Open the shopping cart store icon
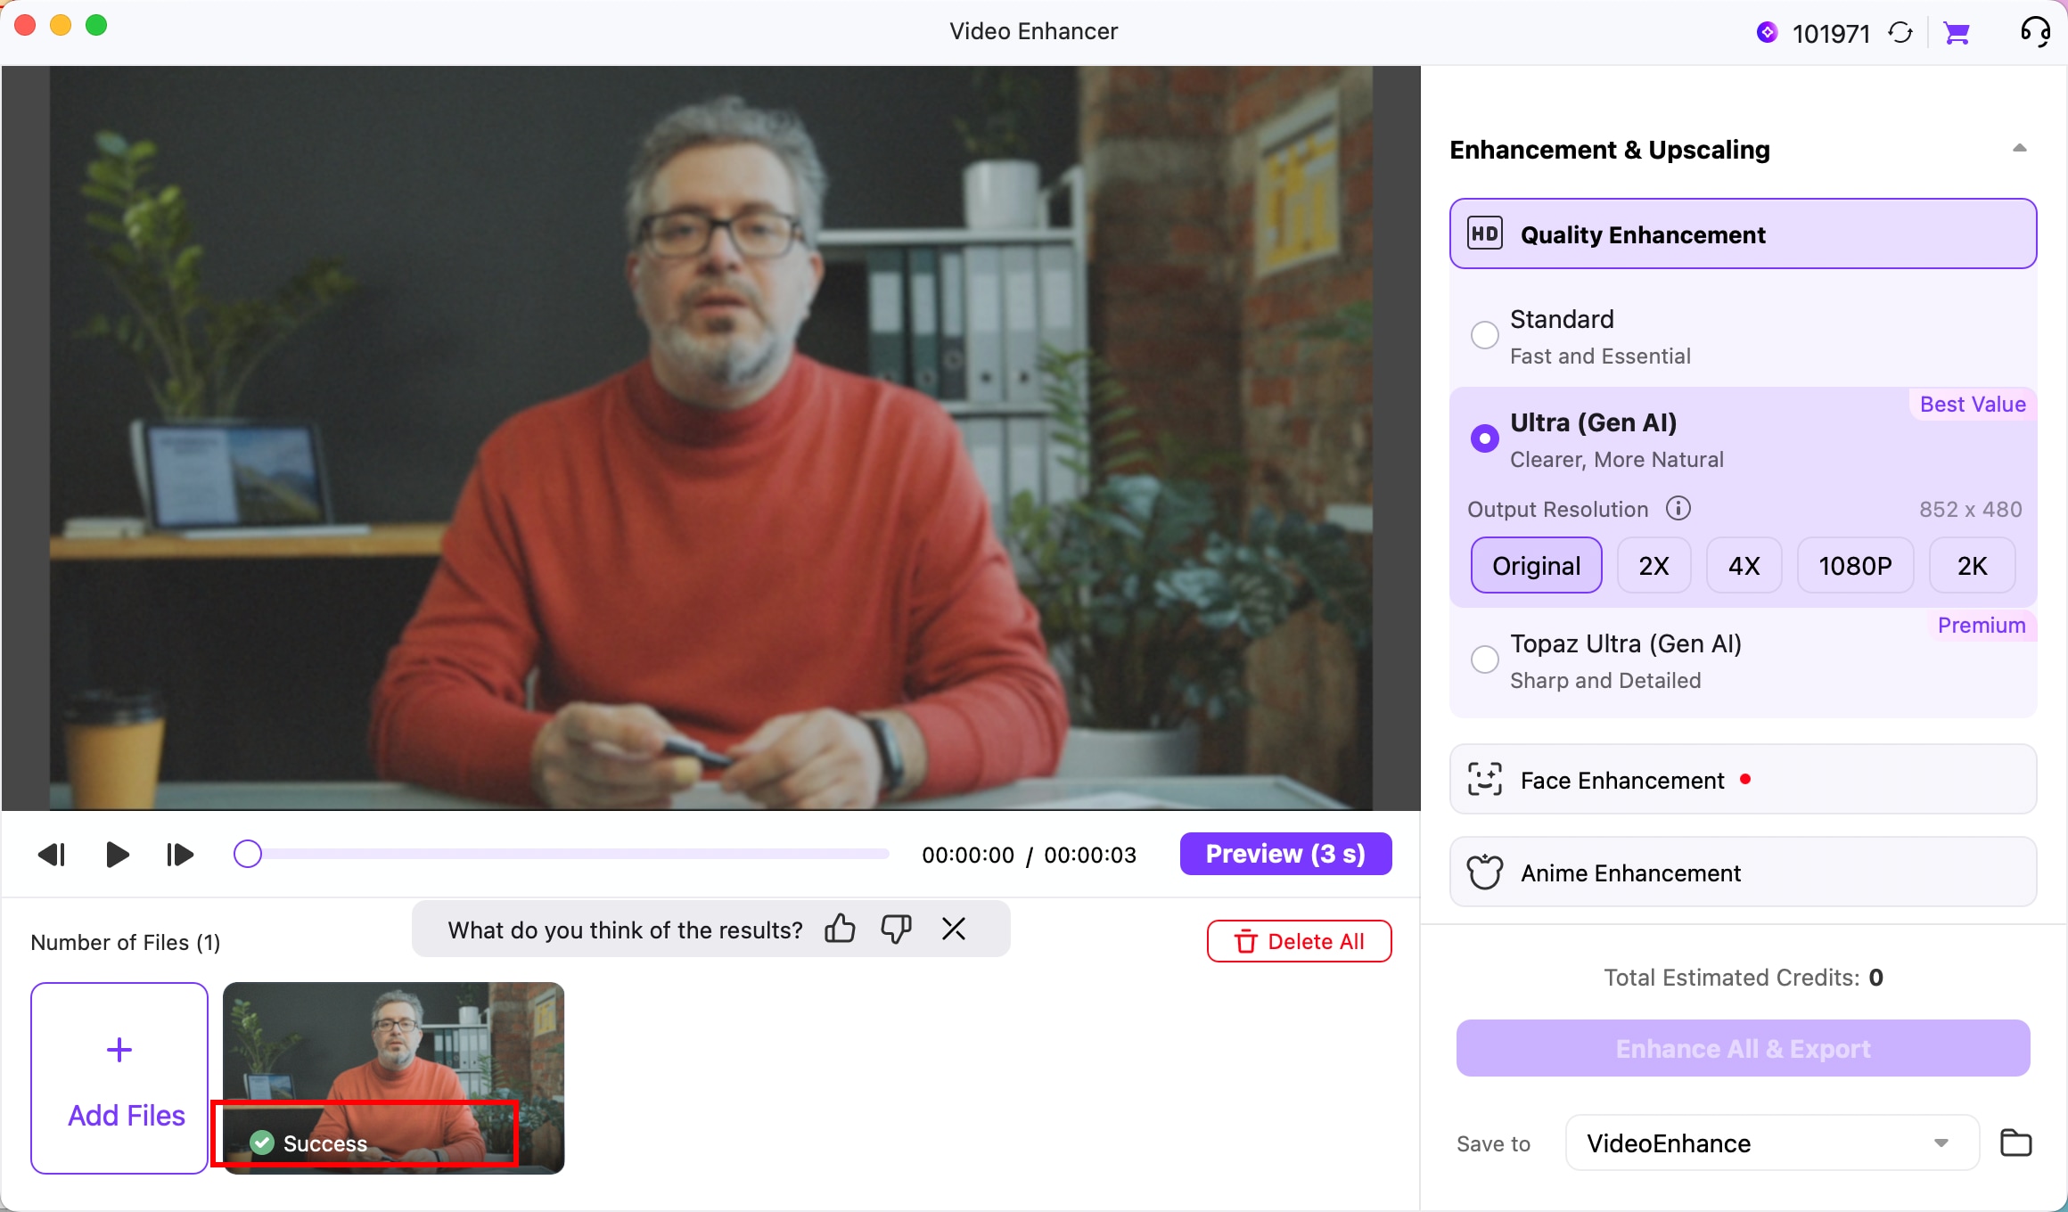This screenshot has width=2068, height=1212. click(1957, 33)
